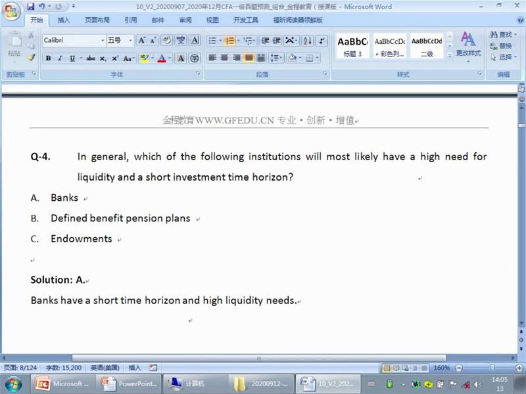Click the Office button logo

[x=11, y=11]
